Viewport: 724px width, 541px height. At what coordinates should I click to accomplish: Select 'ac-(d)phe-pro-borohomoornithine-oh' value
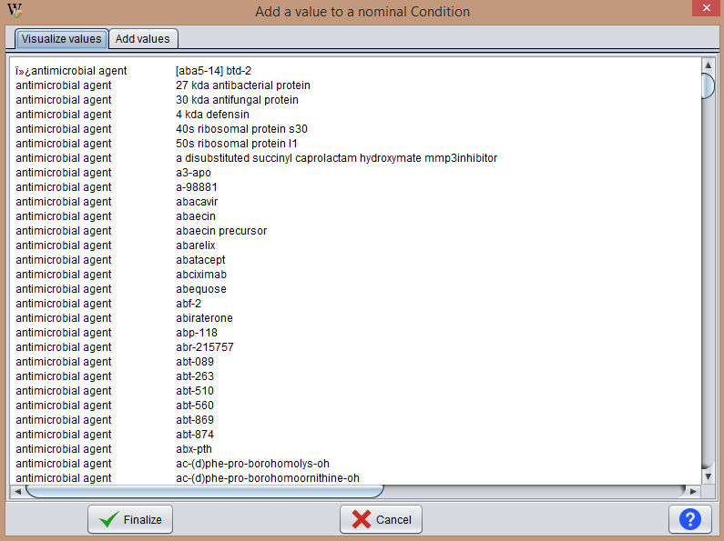tap(268, 478)
